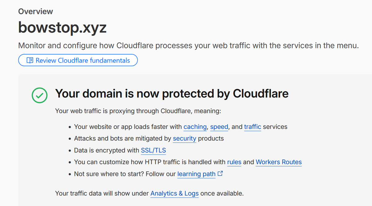372x206 pixels.
Task: Open the security products link
Action: pos(184,139)
